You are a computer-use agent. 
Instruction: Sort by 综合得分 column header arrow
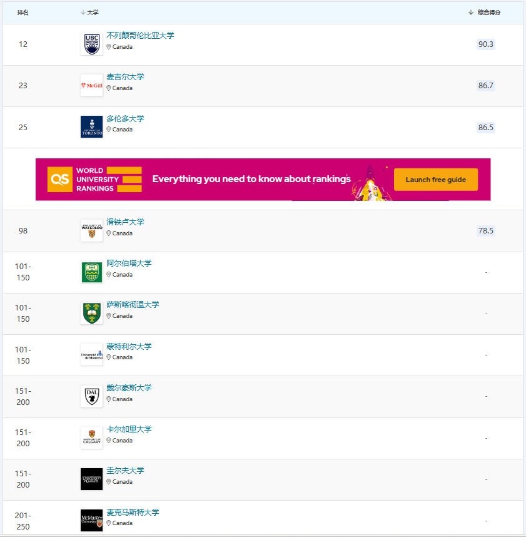471,13
